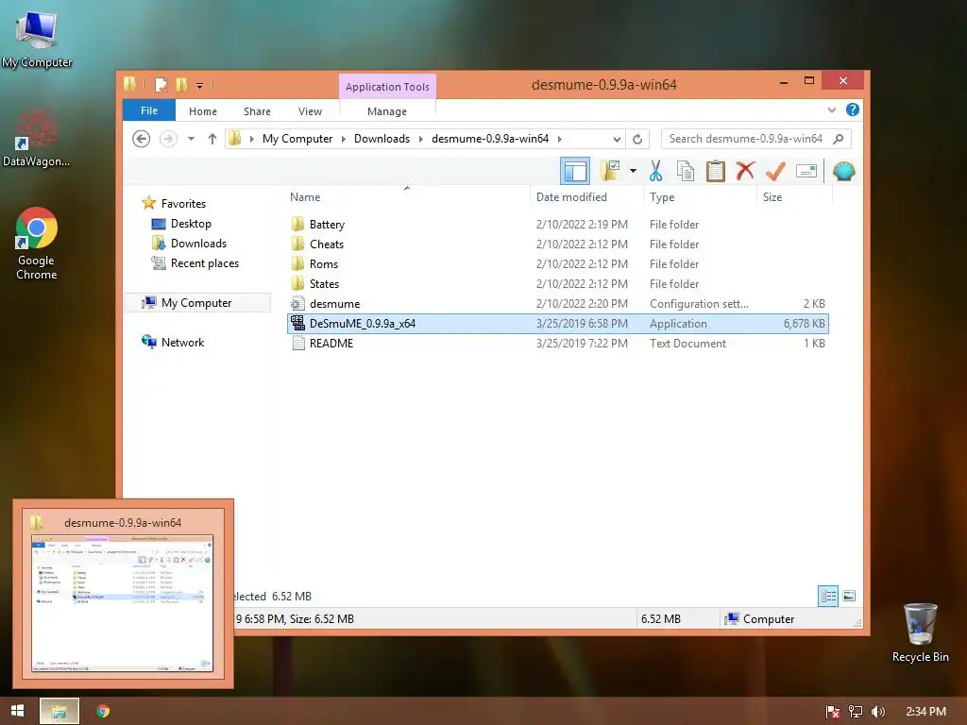Click the Application Tools contextual tab
This screenshot has height=725, width=967.
point(387,87)
